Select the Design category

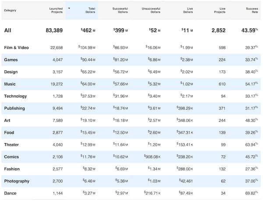tap(11, 72)
